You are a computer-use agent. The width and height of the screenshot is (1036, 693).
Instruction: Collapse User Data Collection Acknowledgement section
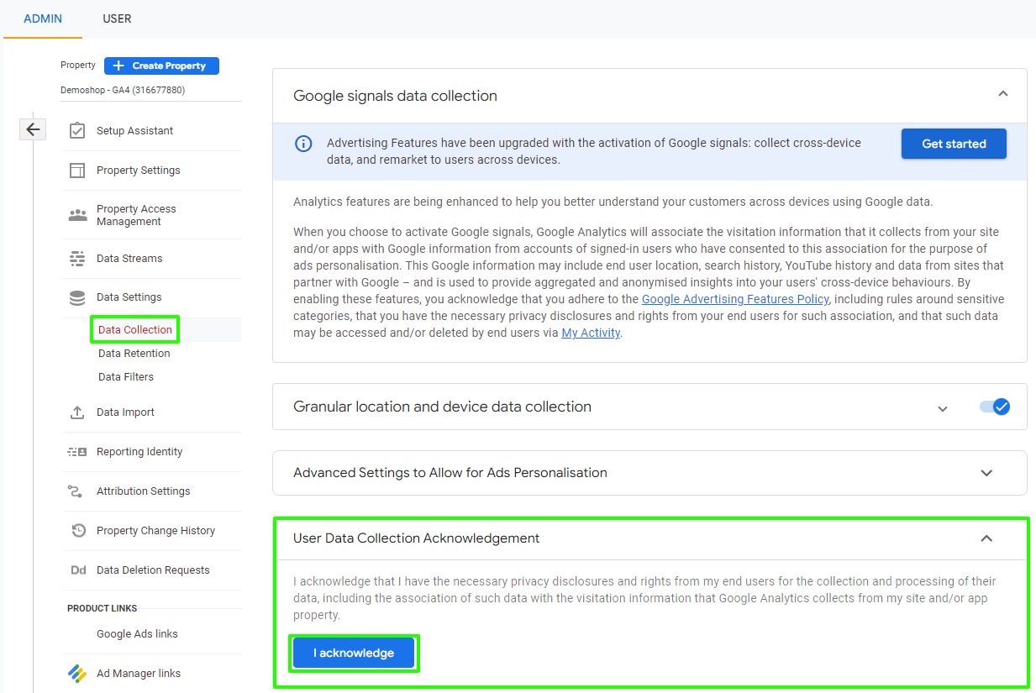(986, 538)
